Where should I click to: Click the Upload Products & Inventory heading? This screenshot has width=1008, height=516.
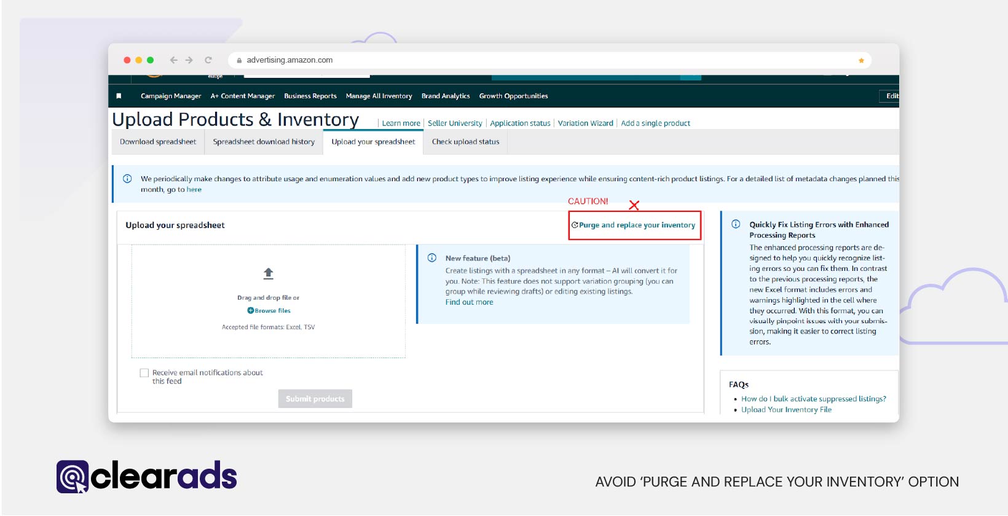(235, 119)
